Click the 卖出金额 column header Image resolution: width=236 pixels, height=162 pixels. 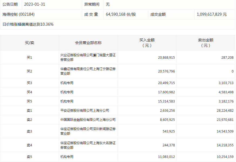tap(206, 43)
